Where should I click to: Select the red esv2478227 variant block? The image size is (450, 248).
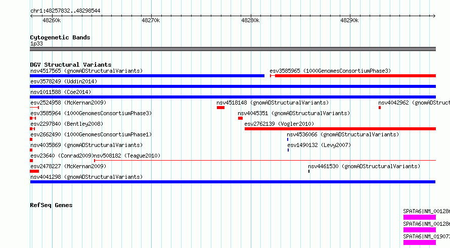(x=34, y=171)
